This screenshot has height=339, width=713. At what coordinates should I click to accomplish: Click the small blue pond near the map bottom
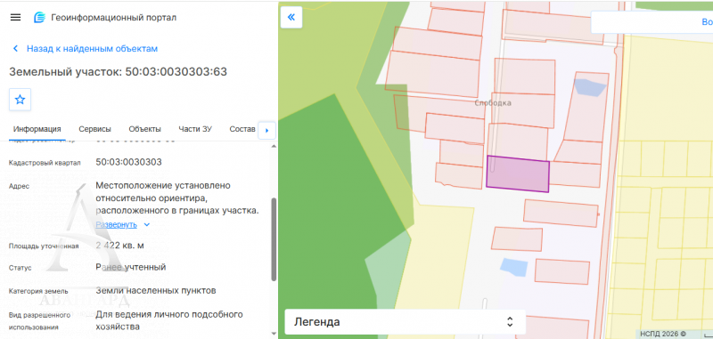pos(514,267)
